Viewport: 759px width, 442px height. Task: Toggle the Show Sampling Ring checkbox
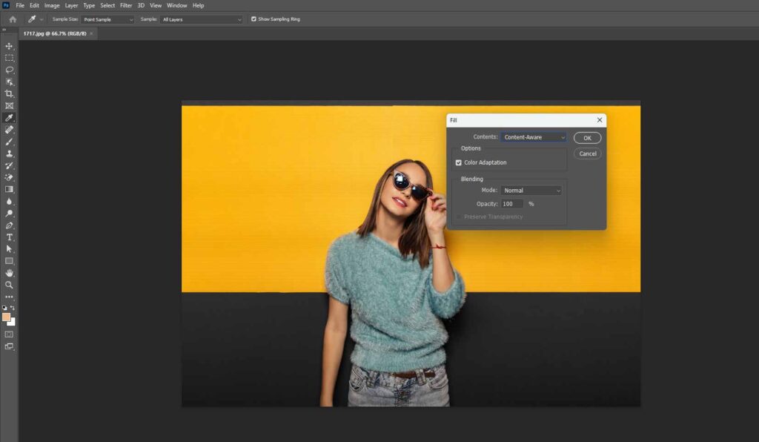point(253,19)
